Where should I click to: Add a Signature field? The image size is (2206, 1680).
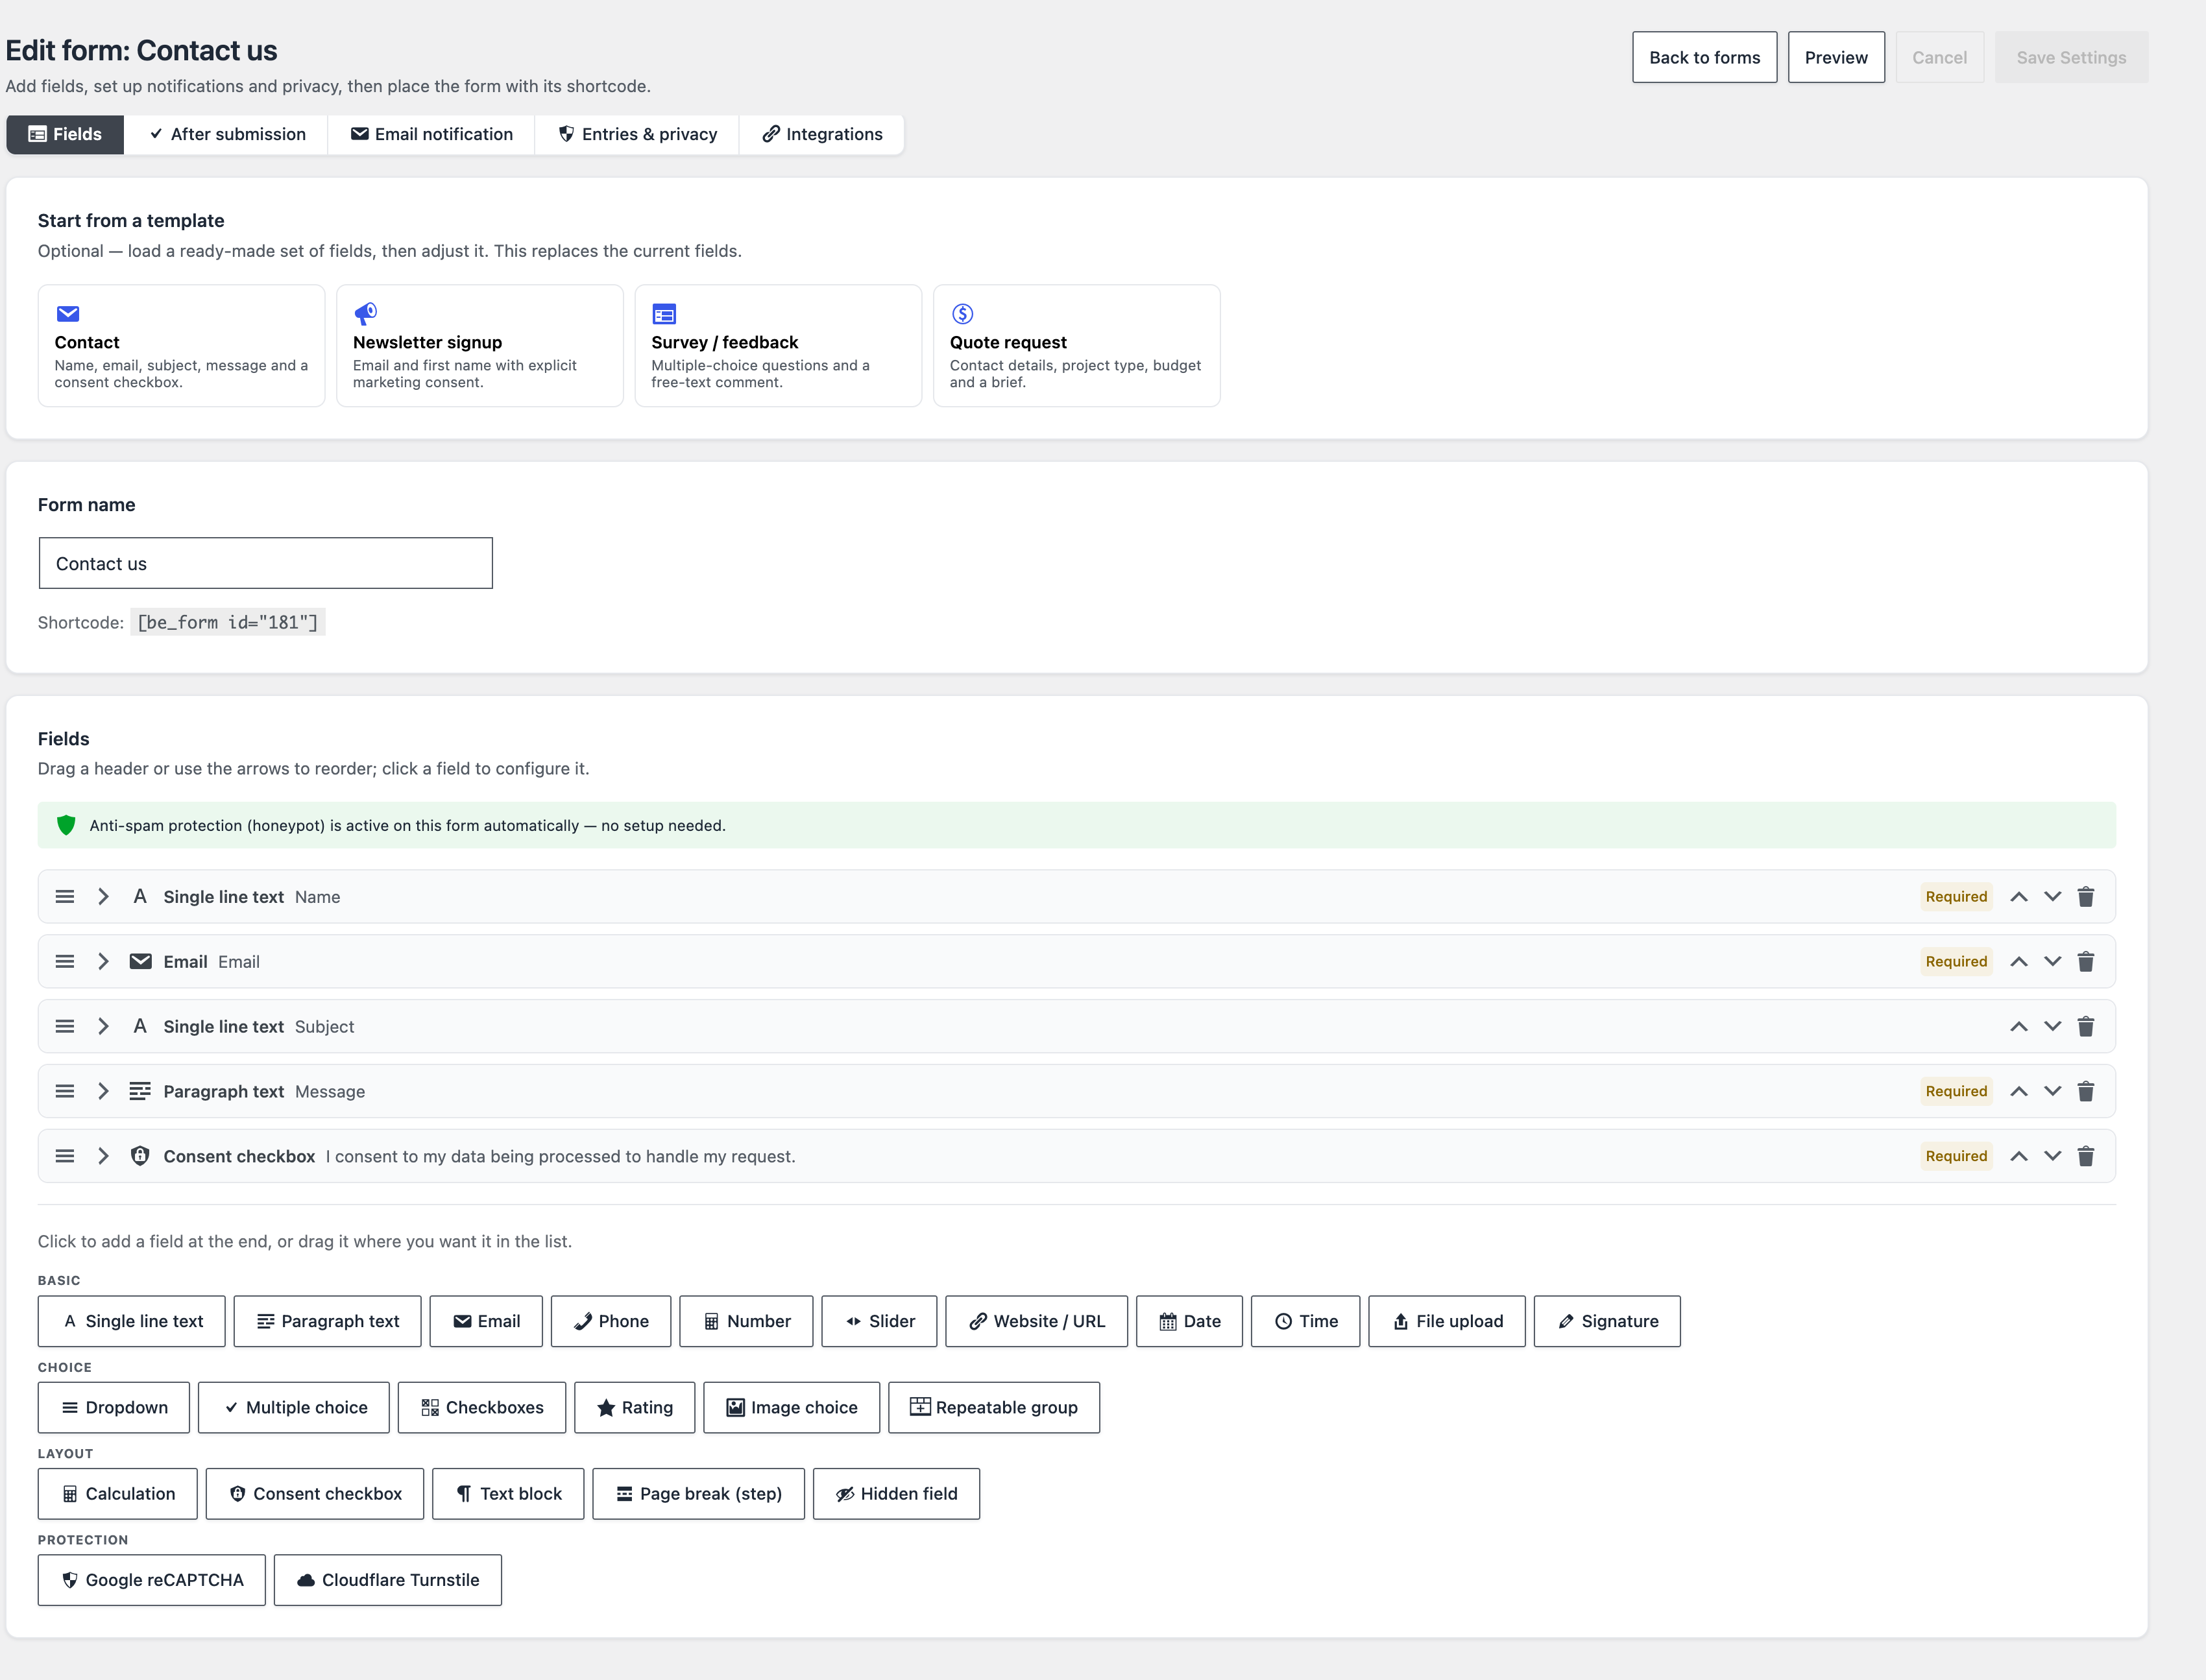[x=1607, y=1322]
